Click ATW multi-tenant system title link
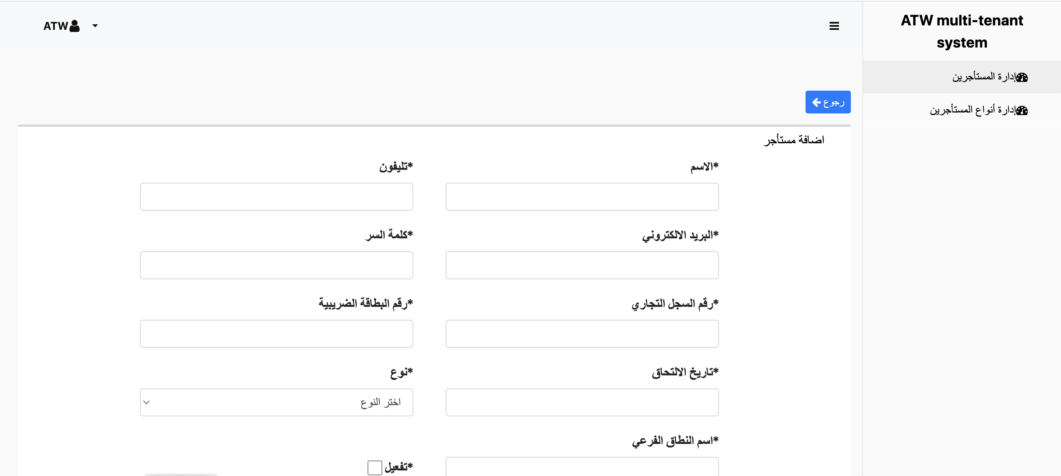Image resolution: width=1061 pixels, height=476 pixels. point(962,31)
